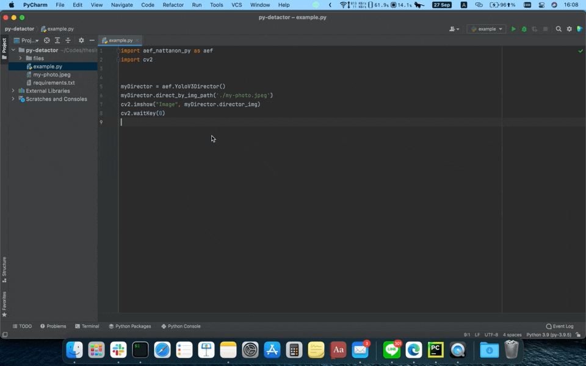
Task: Change UTF-8 file encoding
Action: [x=491, y=335]
